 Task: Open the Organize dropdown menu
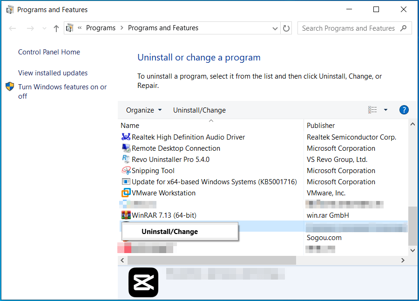click(143, 110)
